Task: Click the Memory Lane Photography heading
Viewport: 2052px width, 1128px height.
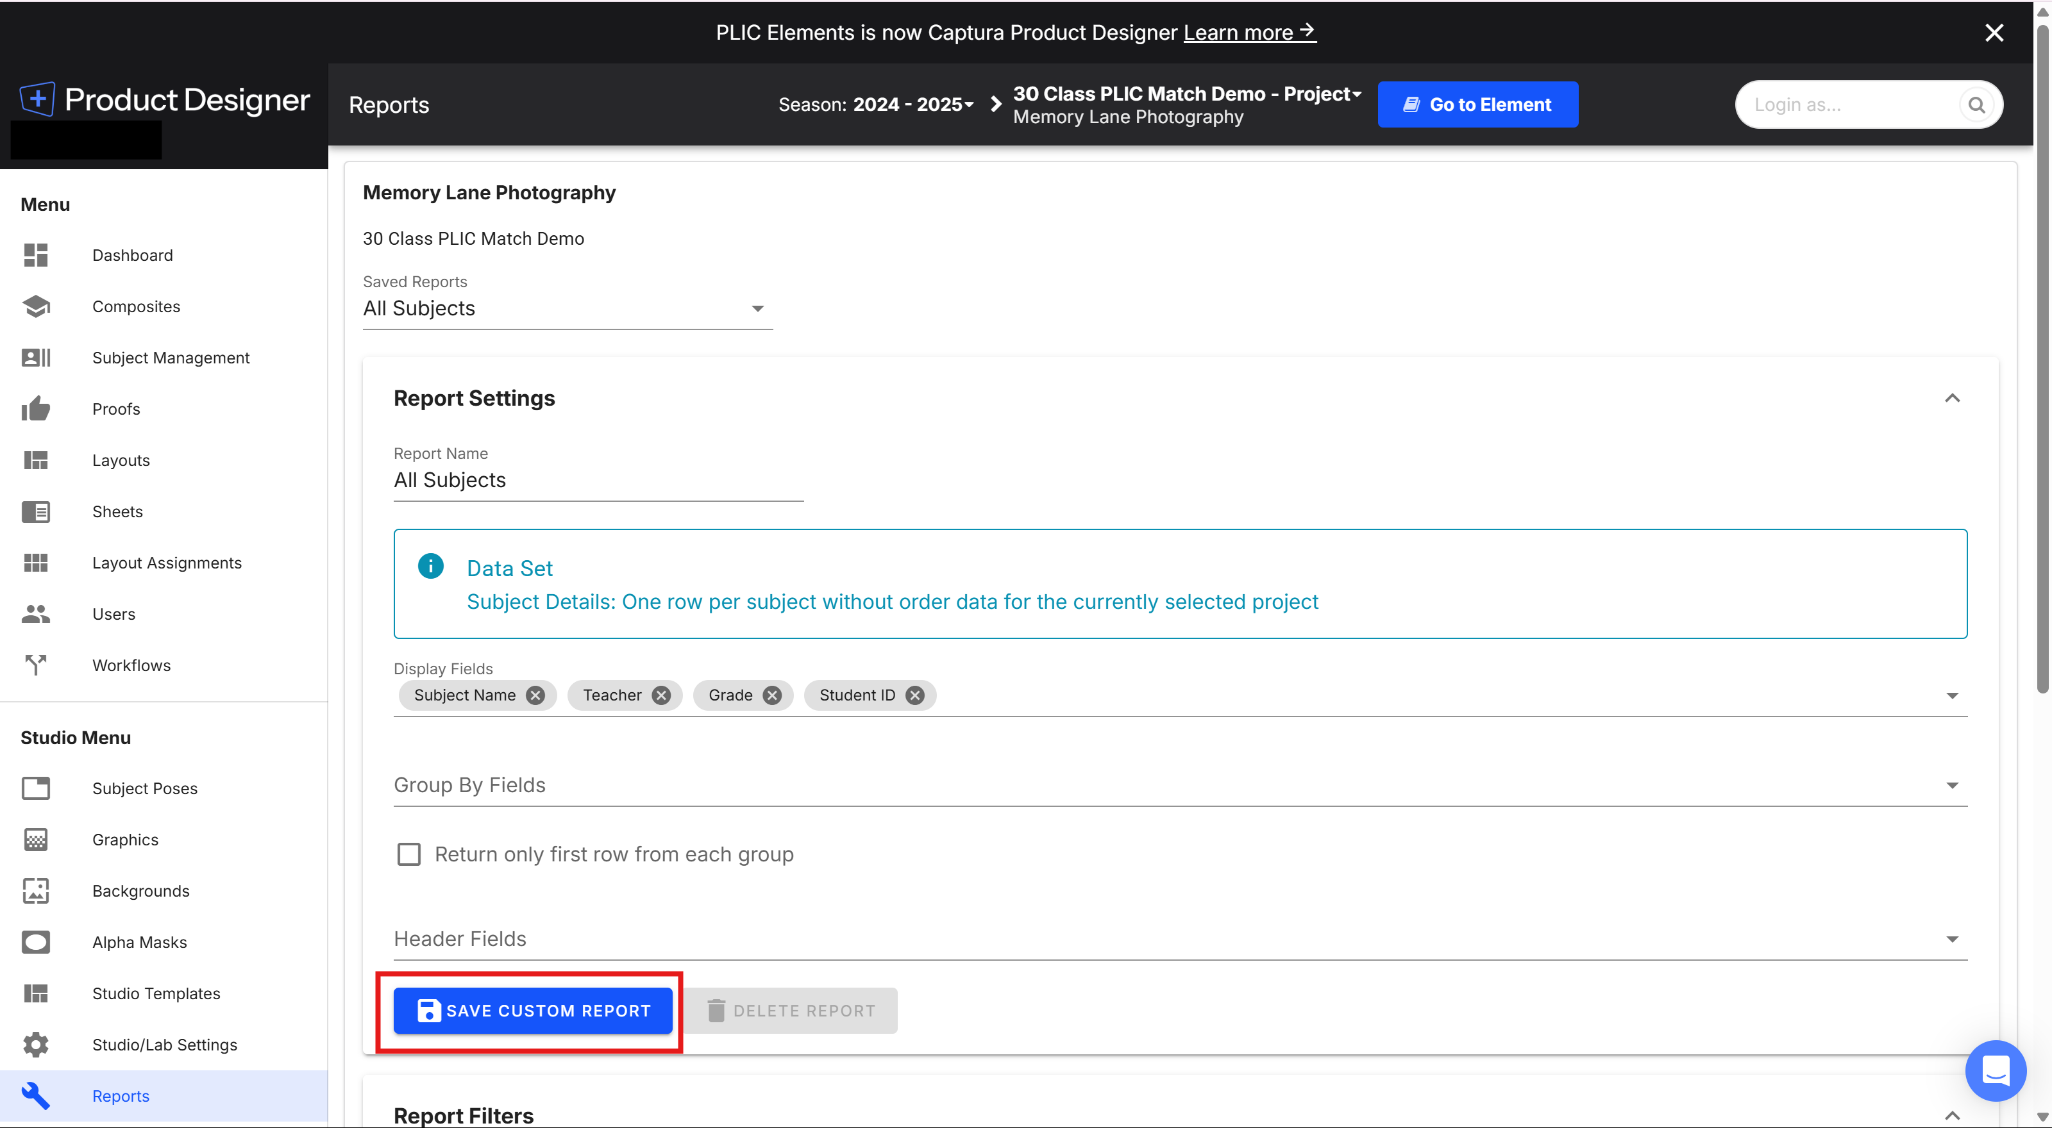Action: (x=489, y=193)
